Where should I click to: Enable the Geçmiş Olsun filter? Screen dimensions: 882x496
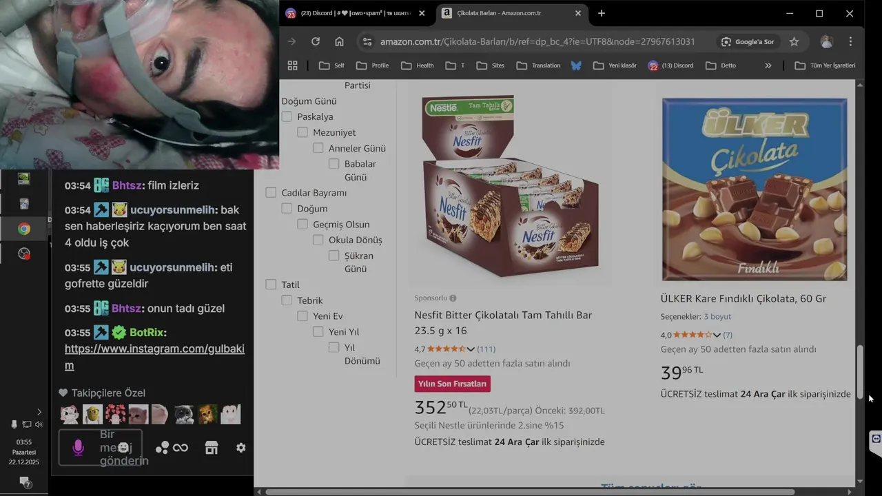point(302,224)
